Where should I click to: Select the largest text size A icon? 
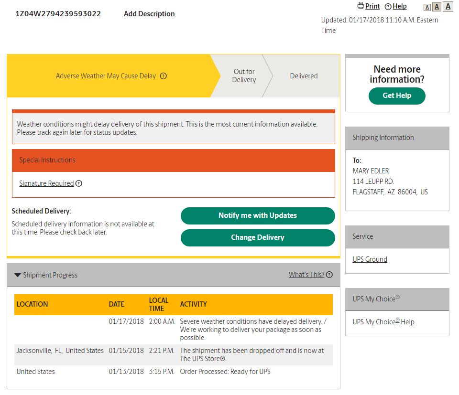448,6
